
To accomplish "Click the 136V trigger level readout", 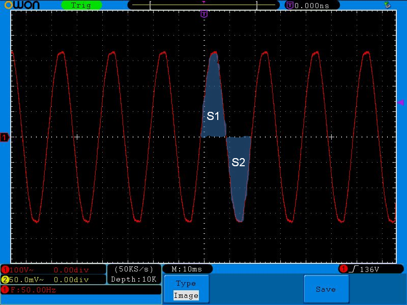I will 369,269.
